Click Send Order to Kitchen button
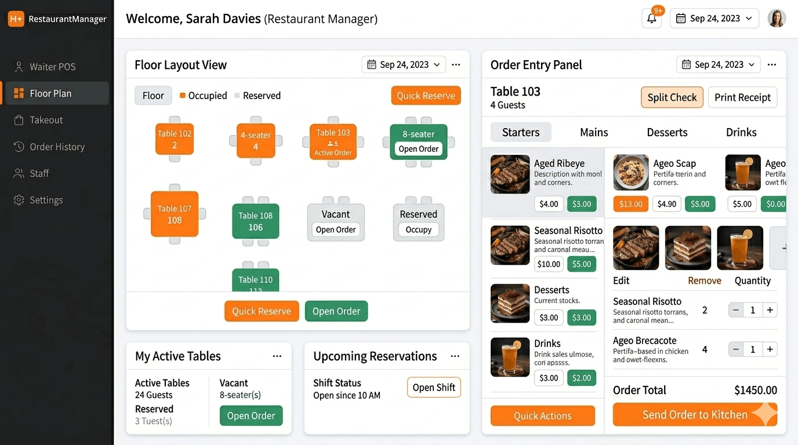The image size is (798, 445). click(x=695, y=415)
